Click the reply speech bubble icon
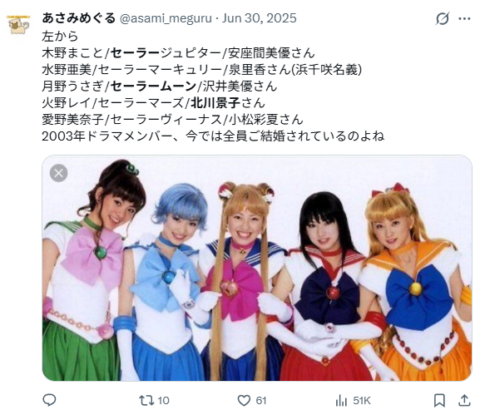 [x=49, y=400]
